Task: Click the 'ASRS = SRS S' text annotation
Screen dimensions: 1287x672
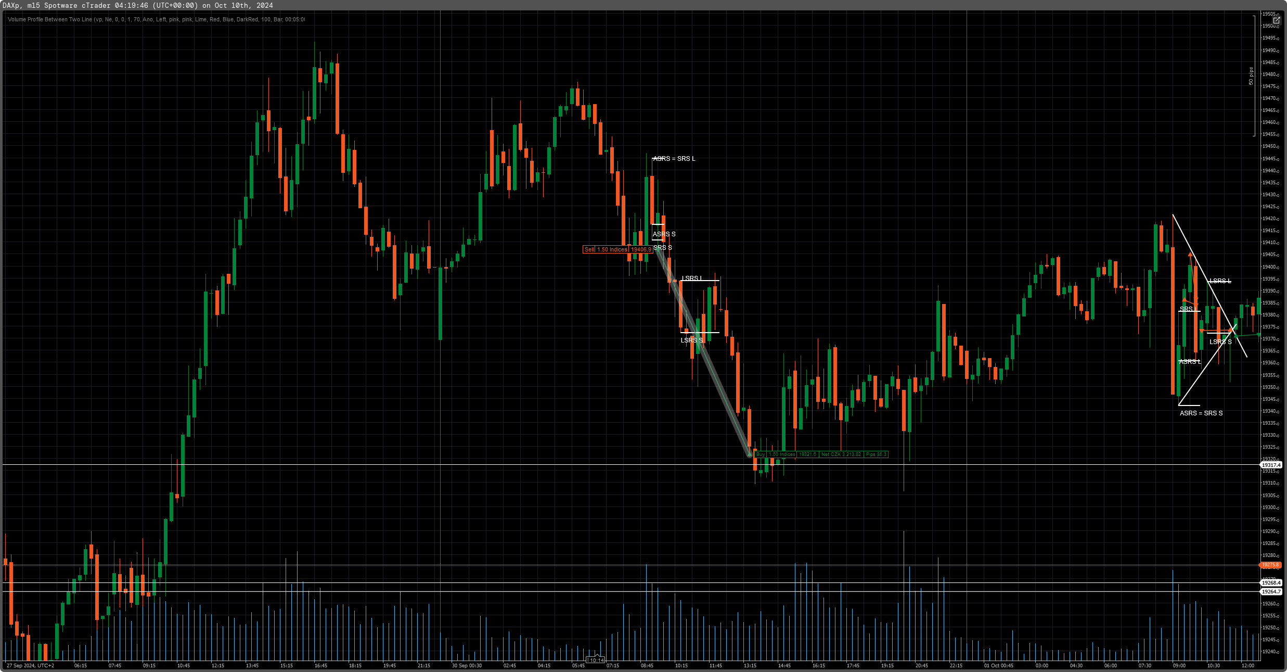Action: click(x=1201, y=413)
